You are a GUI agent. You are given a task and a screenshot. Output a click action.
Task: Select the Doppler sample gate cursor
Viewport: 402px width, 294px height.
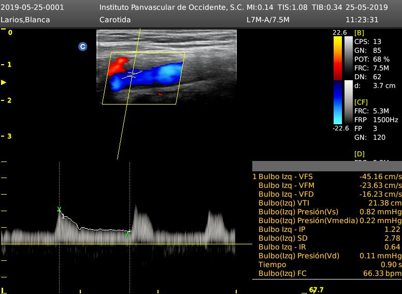point(132,75)
